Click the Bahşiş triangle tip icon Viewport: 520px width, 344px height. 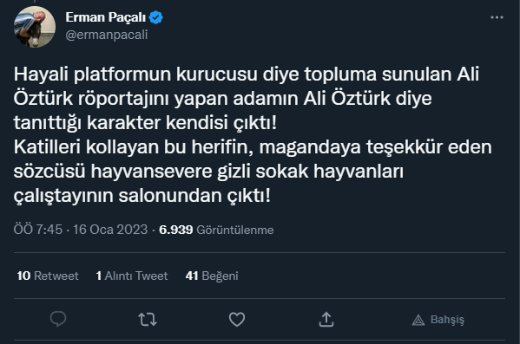(x=418, y=320)
